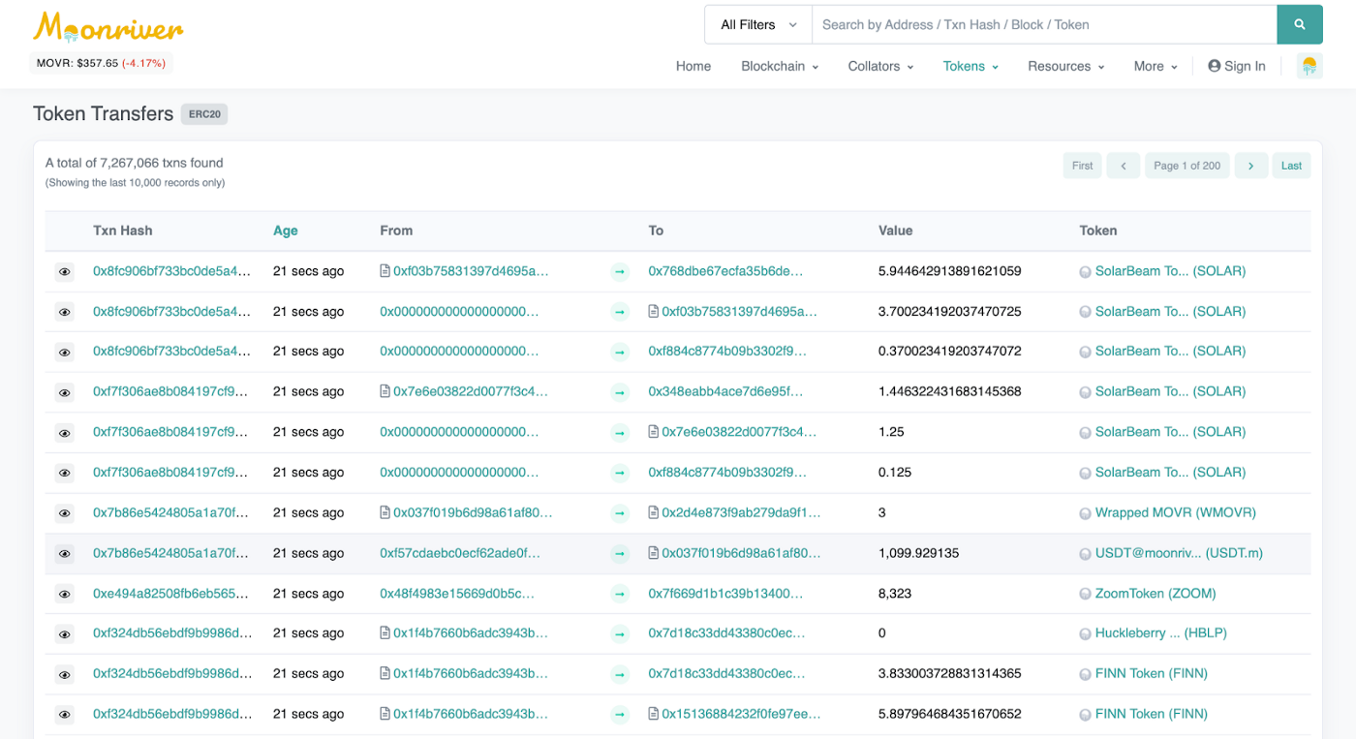
Task: Click the teal search magnifier button
Action: 1300,24
